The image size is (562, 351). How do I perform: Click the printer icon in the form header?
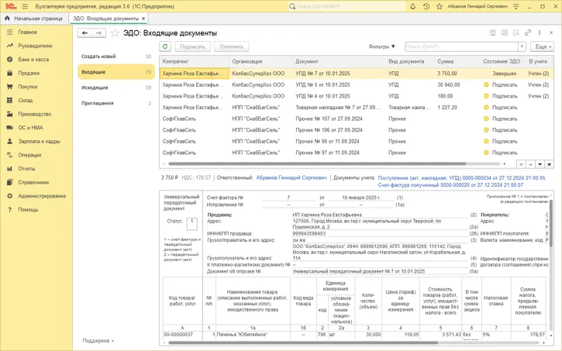505,33
